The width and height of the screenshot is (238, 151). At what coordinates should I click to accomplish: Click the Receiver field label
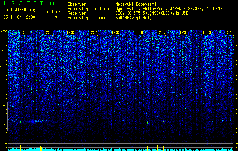point(77,13)
